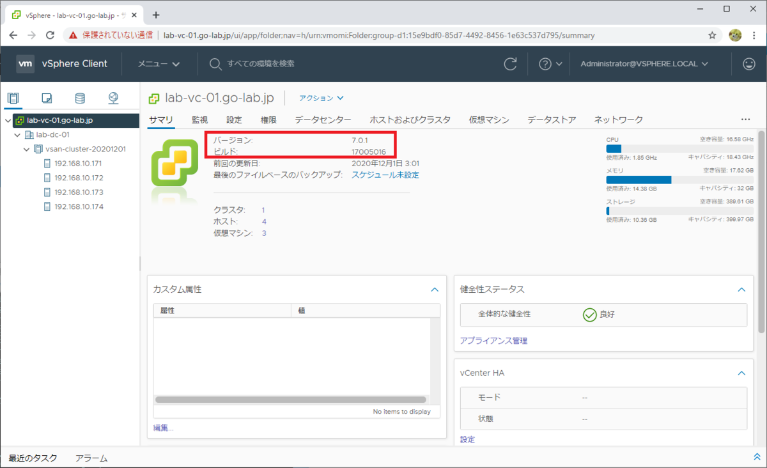Screen dimensions: 767x468
Task: Collapse the lab-dc-01 datacenter node
Action: tap(18, 135)
